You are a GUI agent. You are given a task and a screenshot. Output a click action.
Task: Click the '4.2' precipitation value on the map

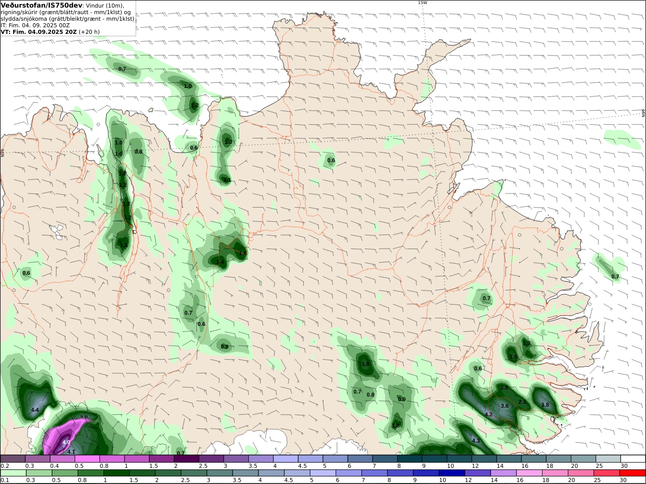(489, 415)
